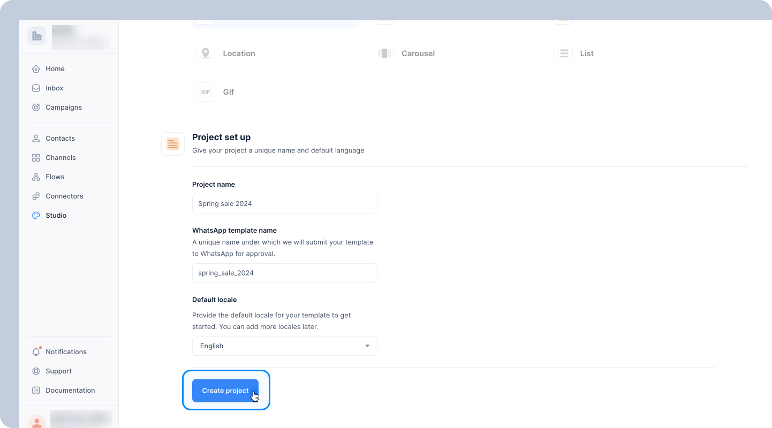
Task: Select the Connectors icon
Action: (36, 196)
